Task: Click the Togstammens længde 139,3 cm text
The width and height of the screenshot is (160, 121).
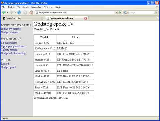Action: (x=51, y=98)
